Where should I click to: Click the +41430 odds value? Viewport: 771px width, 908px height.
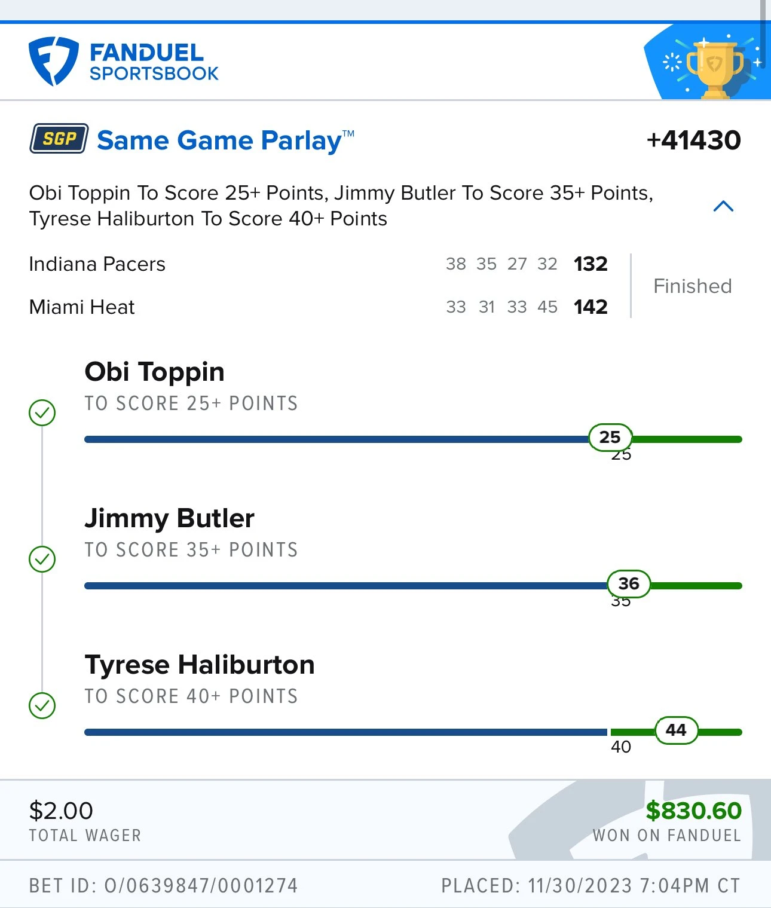pos(694,140)
